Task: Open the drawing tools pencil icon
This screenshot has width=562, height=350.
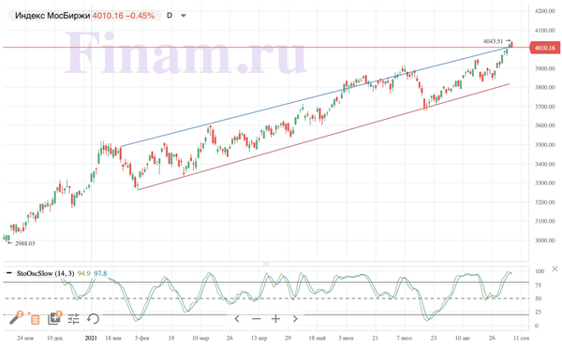Action: (16, 318)
